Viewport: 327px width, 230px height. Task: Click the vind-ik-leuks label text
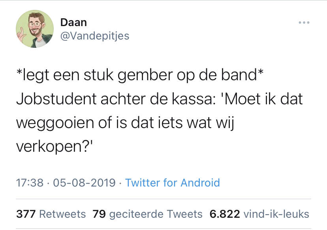(276, 214)
